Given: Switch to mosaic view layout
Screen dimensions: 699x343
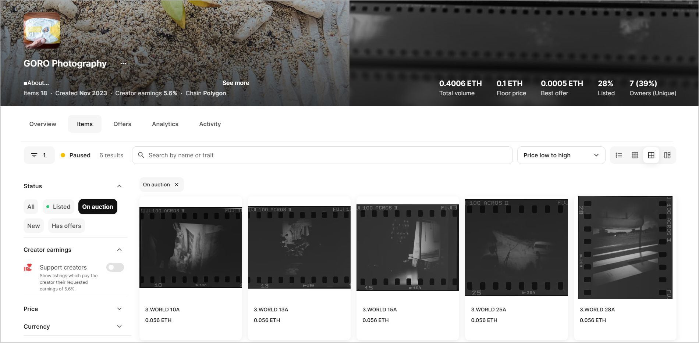Looking at the screenshot, I should coord(667,155).
